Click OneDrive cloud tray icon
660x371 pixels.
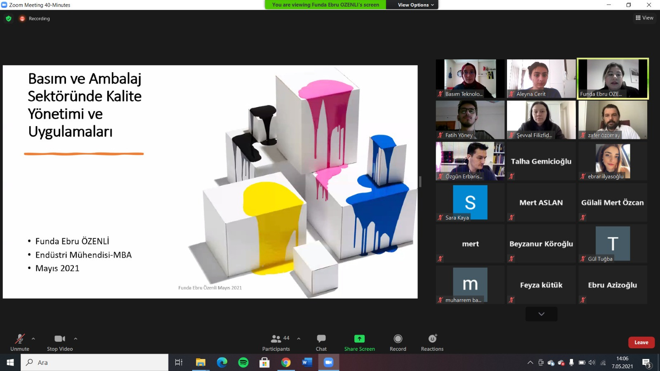[x=551, y=363]
